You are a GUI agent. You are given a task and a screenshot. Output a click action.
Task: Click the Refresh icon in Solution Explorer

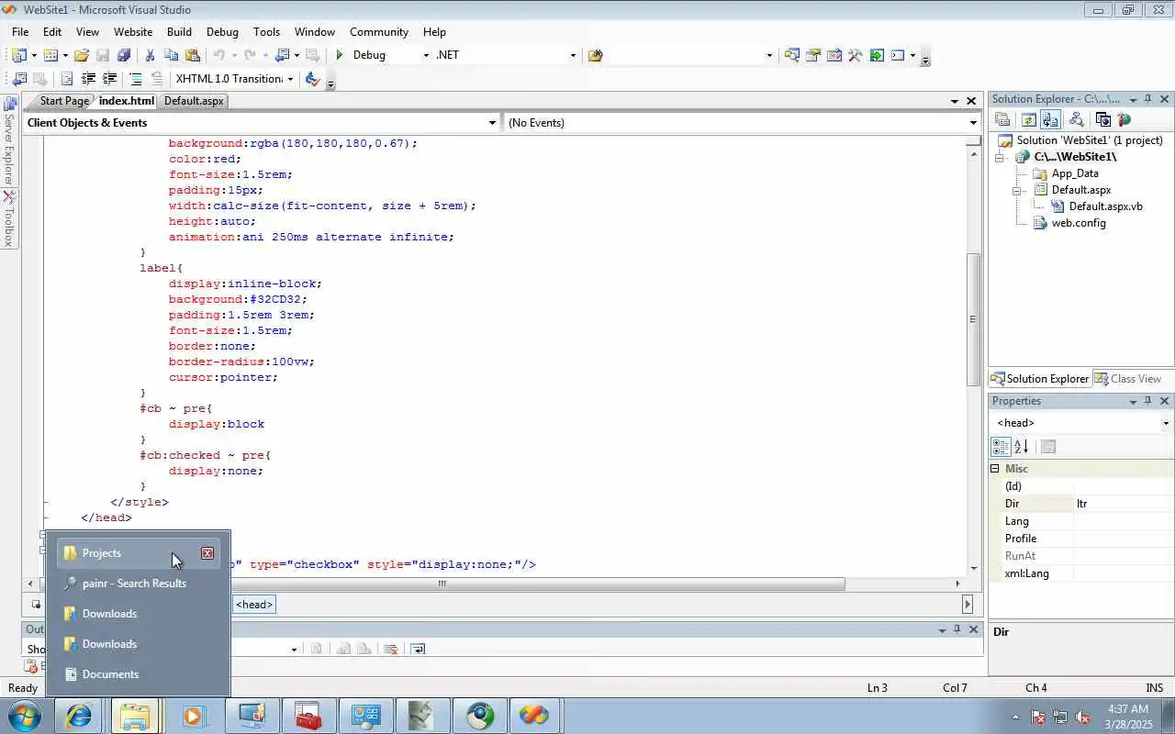click(1029, 119)
